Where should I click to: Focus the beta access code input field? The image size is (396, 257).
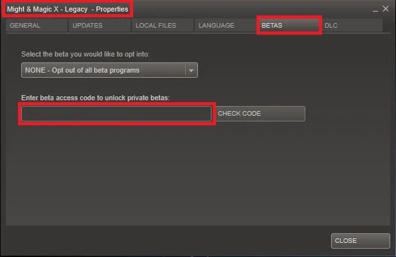pyautogui.click(x=116, y=114)
